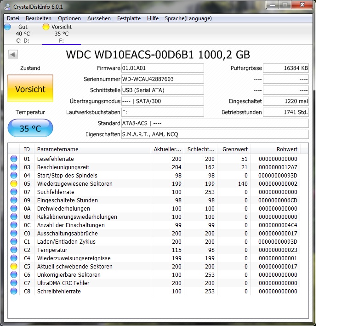Click the Parametername column header
Viewport: 353px width, 326px height.
point(92,149)
